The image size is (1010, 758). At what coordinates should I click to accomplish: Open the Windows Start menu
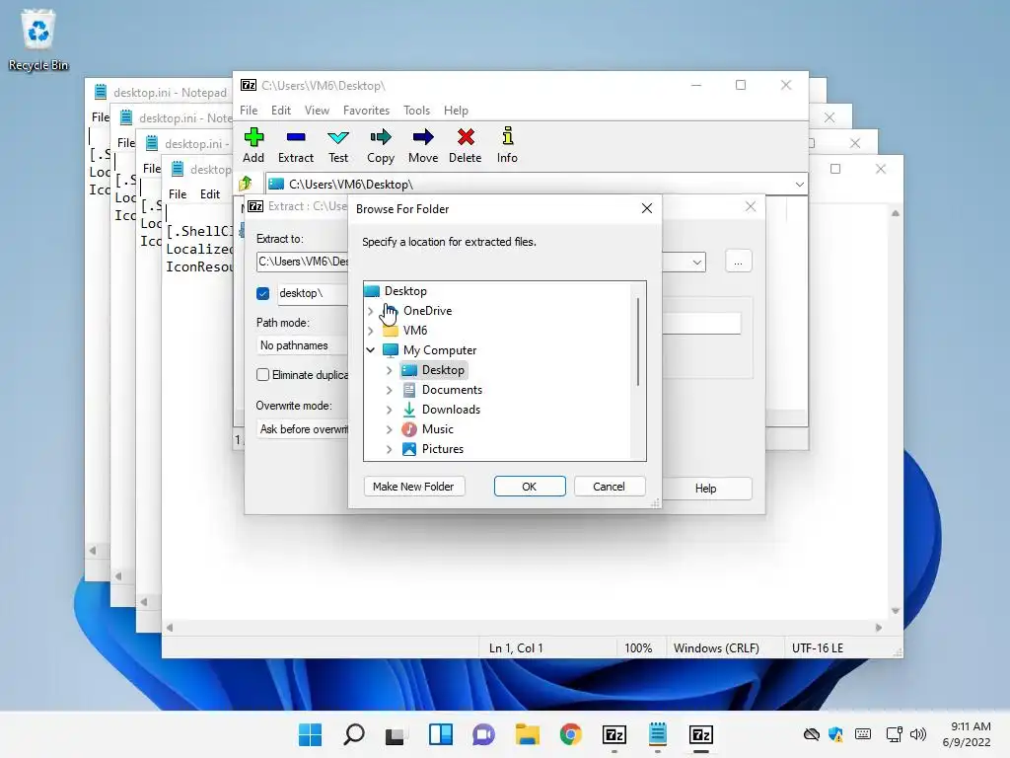pos(310,734)
